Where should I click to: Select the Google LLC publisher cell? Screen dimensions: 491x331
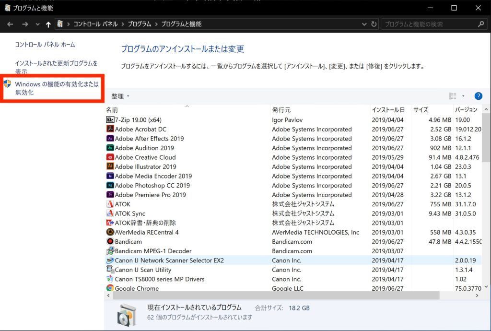point(288,288)
